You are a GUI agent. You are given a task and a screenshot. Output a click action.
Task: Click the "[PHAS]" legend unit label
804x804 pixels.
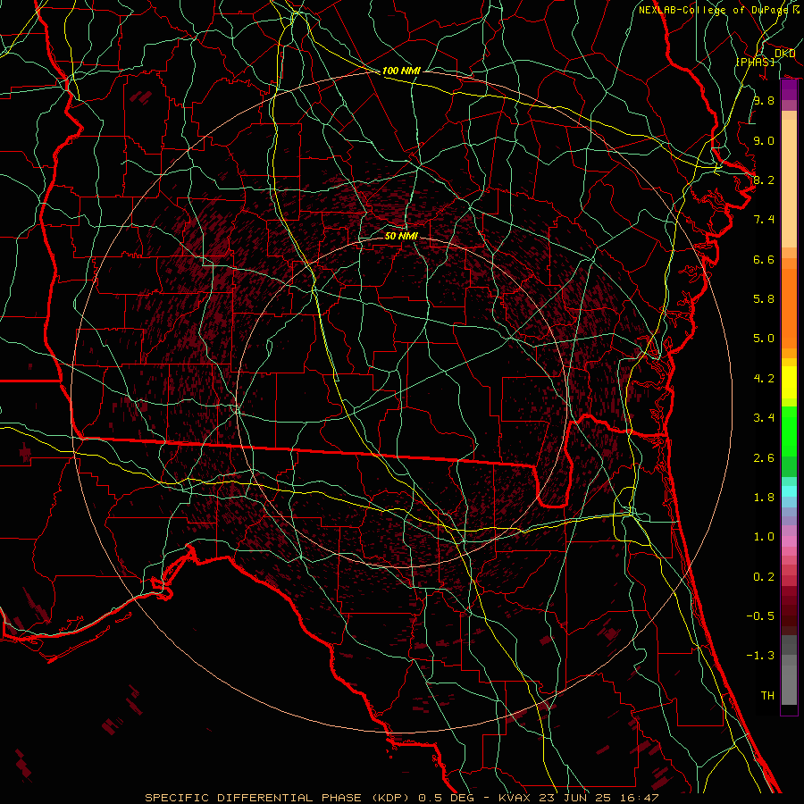(x=756, y=62)
